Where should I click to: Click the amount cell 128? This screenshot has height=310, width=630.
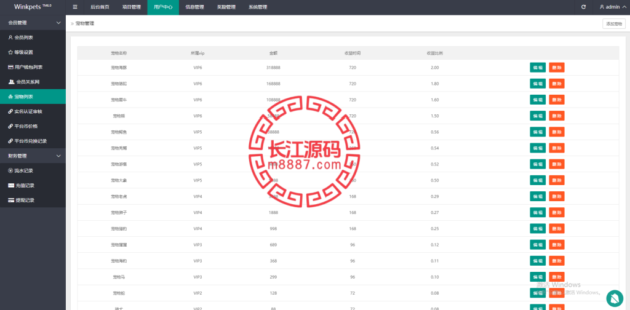coord(273,293)
